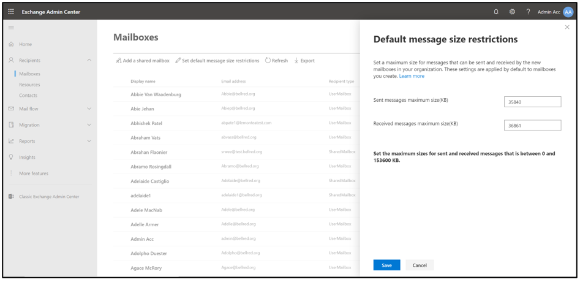Click the Received messages maximum size field
The height and width of the screenshot is (282, 580).
(x=532, y=125)
